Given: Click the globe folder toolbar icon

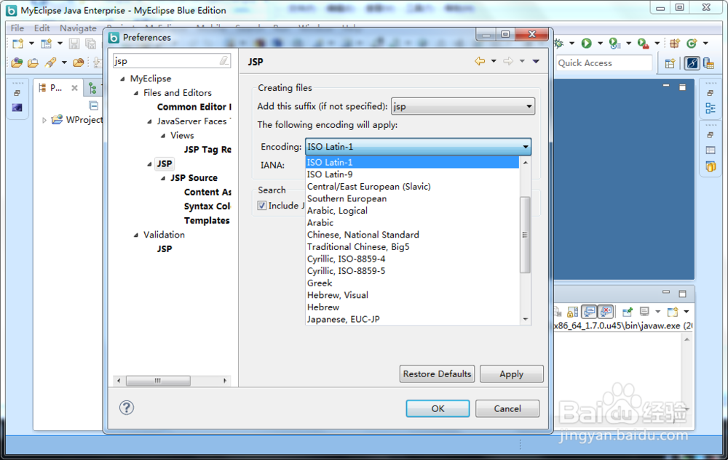Looking at the screenshot, I should pos(17,62).
